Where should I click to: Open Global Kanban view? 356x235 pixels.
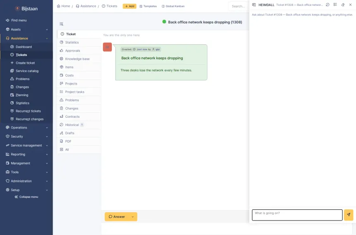173,6
